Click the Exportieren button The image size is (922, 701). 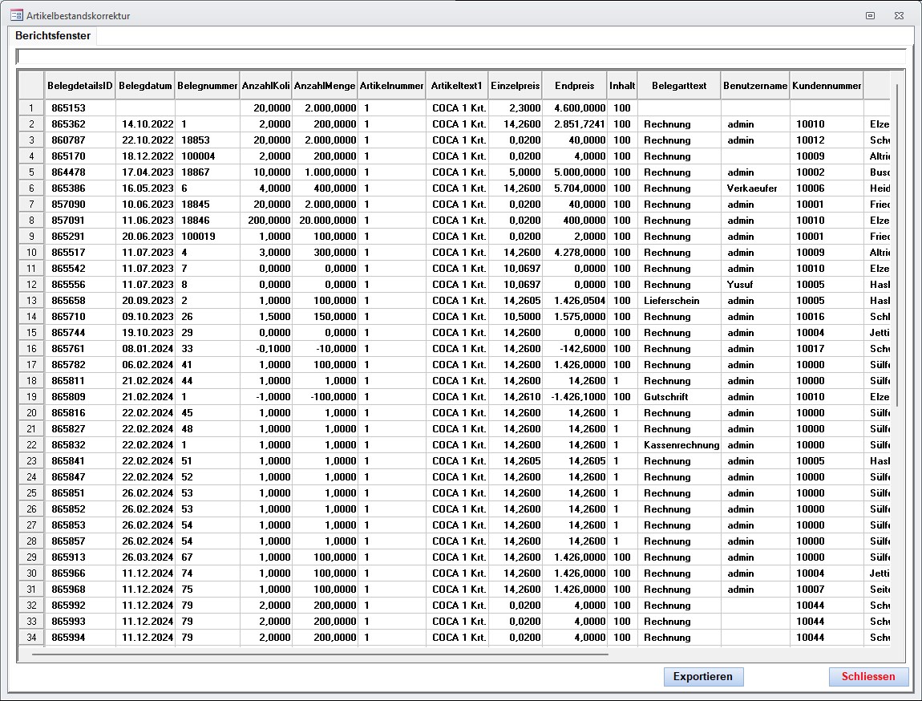pos(703,676)
